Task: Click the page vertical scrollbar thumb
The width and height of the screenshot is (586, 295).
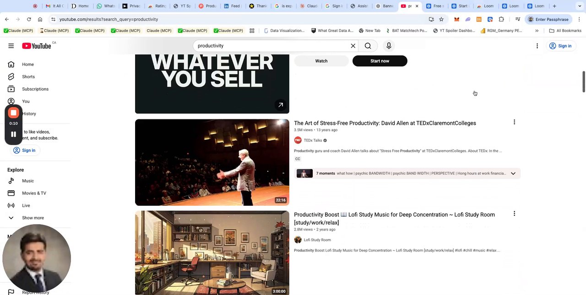Action: pyautogui.click(x=583, y=82)
